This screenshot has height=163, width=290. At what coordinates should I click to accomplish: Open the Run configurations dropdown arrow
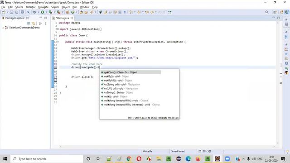click(x=46, y=12)
